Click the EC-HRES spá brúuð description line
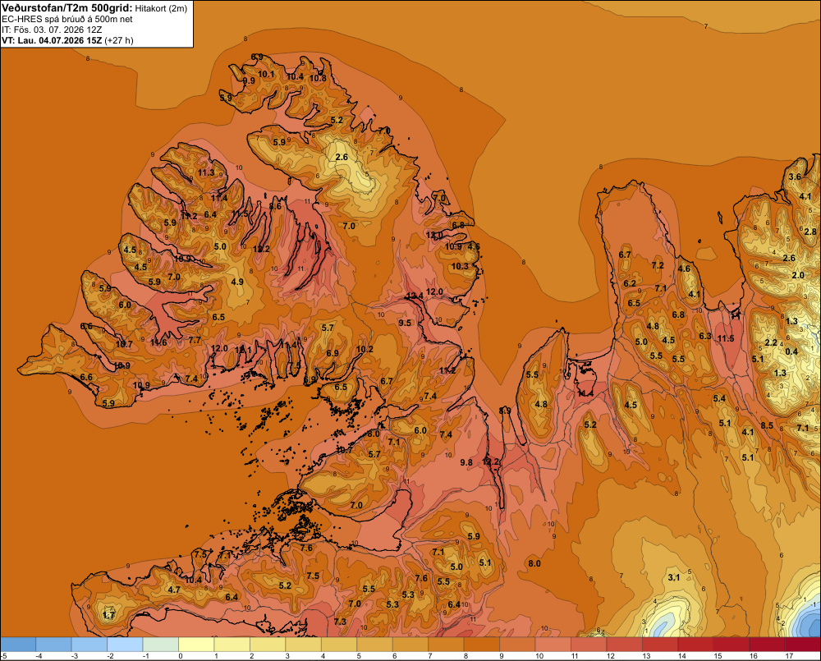Image resolution: width=821 pixels, height=661 pixels. [x=67, y=19]
